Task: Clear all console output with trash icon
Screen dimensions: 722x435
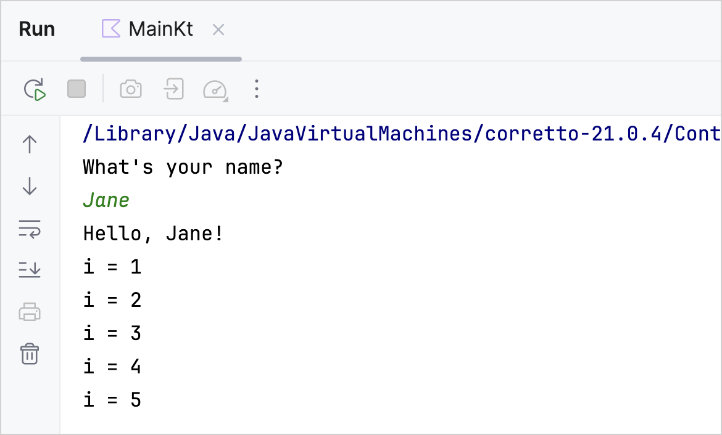Action: [30, 354]
